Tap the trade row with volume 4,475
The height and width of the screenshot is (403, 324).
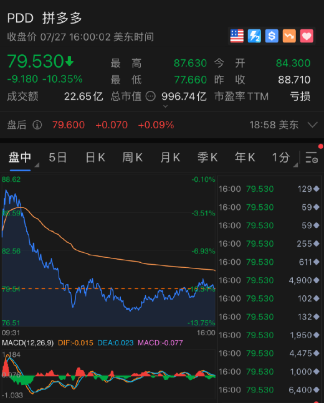tap(269, 353)
